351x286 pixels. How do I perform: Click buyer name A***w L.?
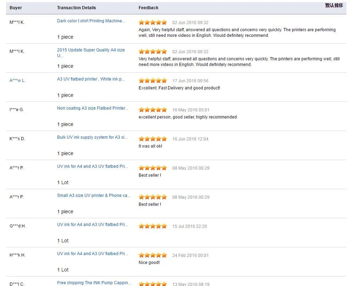coord(17,81)
